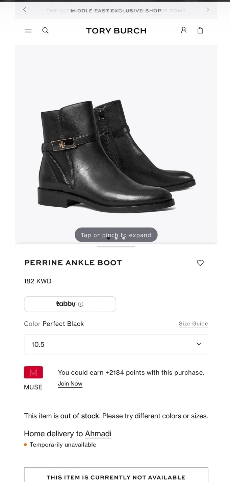Show previous promo banner message

24,10
